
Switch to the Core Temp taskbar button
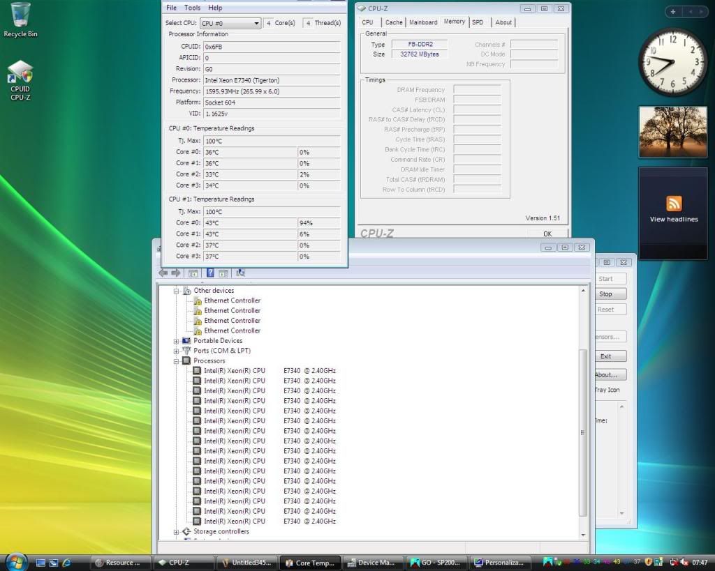(x=310, y=563)
